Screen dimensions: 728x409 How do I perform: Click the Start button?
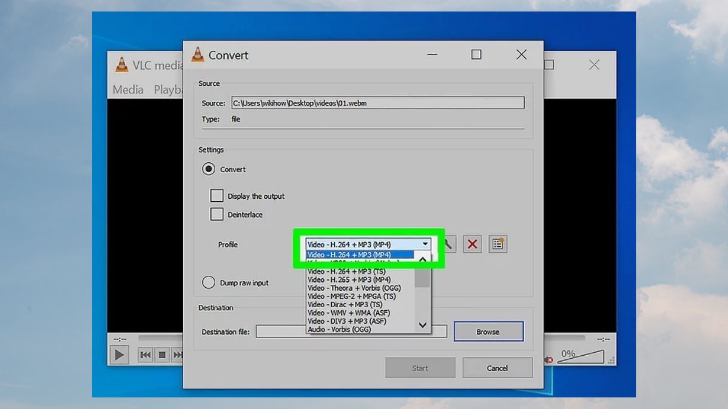click(x=420, y=368)
